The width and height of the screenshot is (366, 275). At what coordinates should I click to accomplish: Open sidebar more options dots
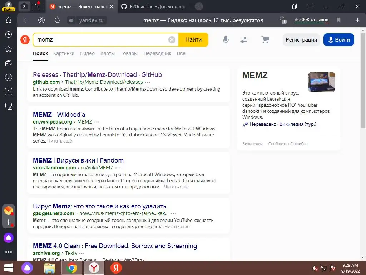9,252
